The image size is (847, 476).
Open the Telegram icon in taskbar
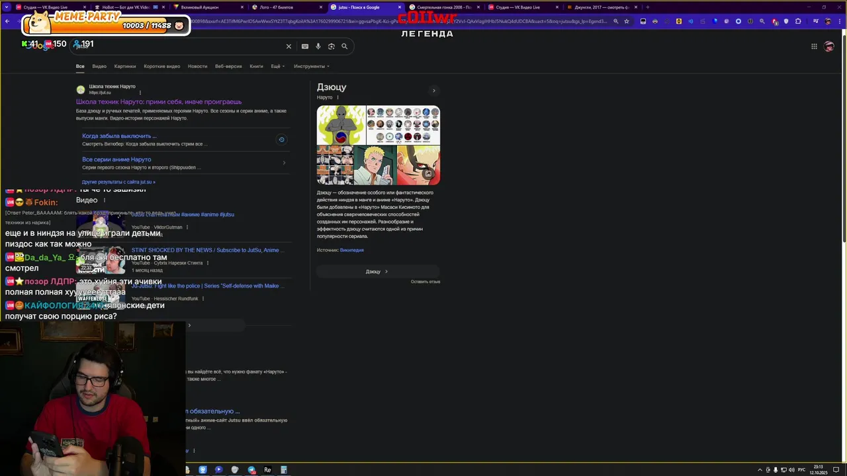(251, 470)
